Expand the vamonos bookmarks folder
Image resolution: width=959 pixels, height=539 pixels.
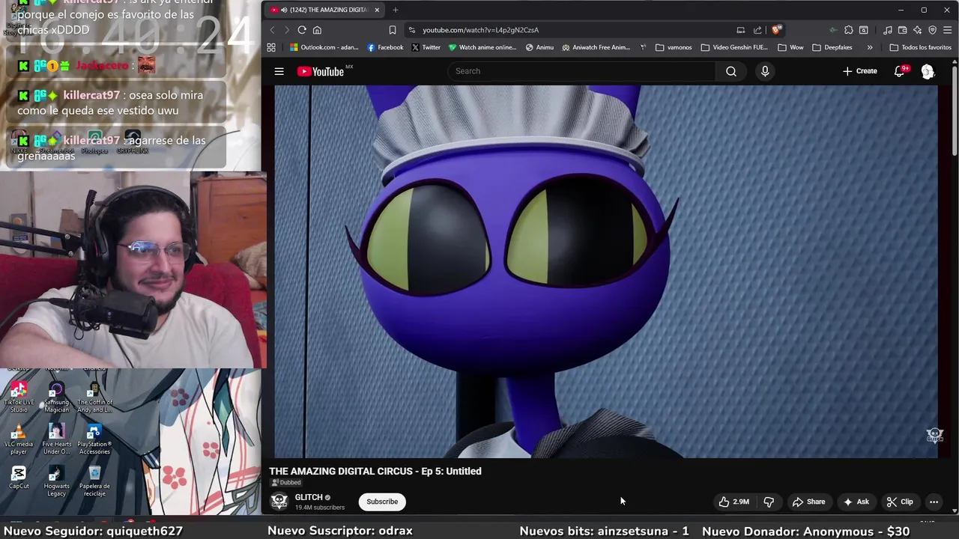point(674,47)
